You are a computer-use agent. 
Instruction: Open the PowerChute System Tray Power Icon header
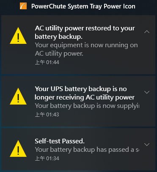[x=83, y=6]
